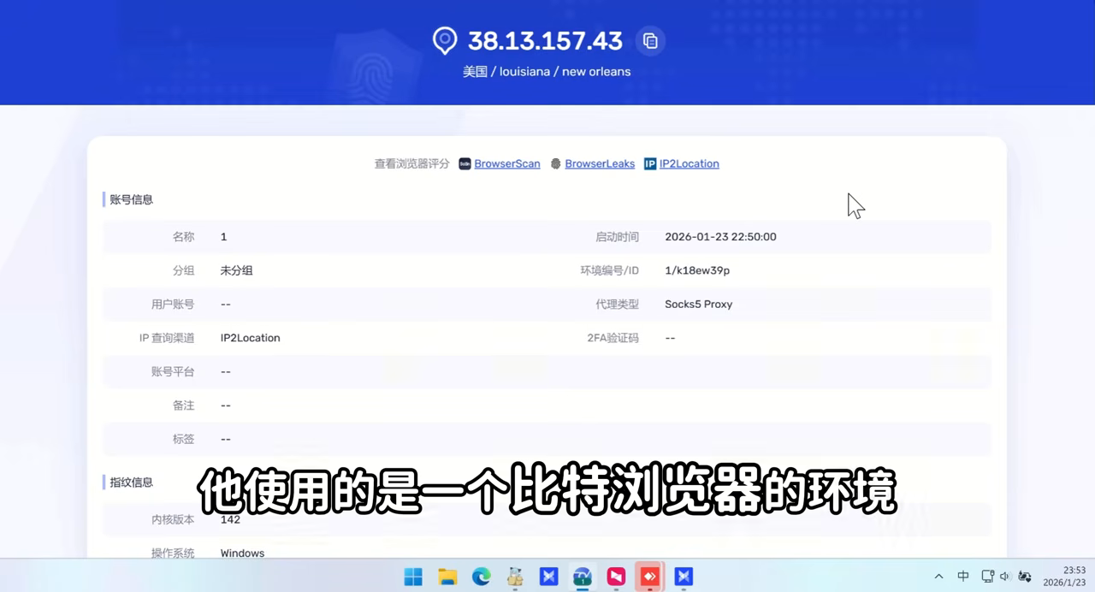Open the Windows Start menu

tap(413, 577)
